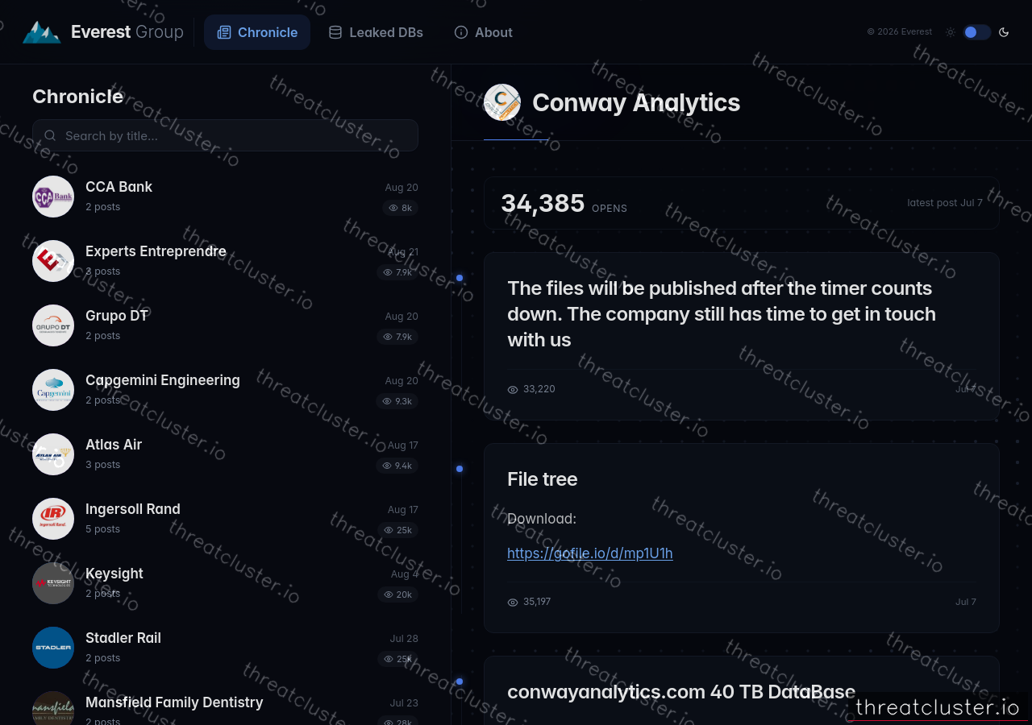Click the © 2026 Everest copyright text

[900, 32]
